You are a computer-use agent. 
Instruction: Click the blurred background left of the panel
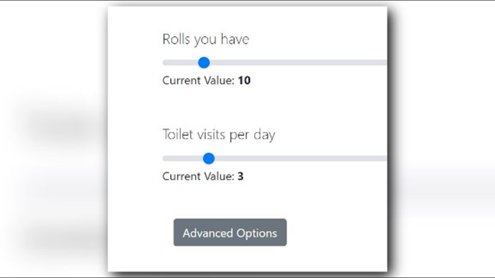click(x=54, y=139)
